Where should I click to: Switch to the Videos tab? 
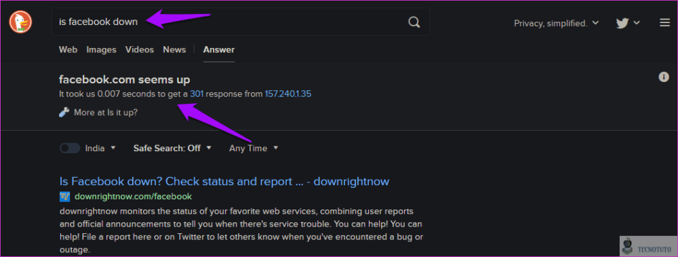point(140,50)
